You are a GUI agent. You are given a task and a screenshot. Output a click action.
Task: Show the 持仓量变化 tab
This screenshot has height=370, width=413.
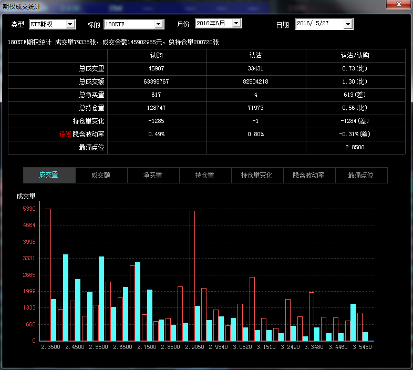257,175
